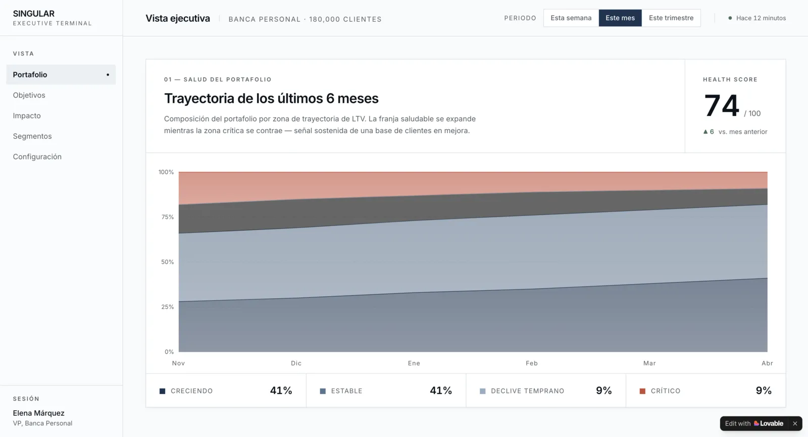Screen dimensions: 808x437
Task: Click the vs. mes anterior text
Action: click(x=743, y=132)
